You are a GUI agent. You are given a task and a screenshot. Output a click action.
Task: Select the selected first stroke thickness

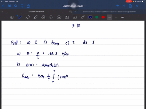(x=109, y=17)
